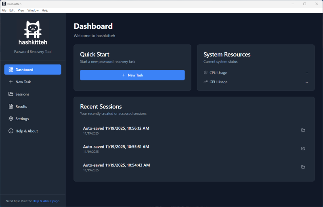This screenshot has height=207, width=323.
Task: Go to Sessions in the sidebar
Action: click(x=22, y=94)
